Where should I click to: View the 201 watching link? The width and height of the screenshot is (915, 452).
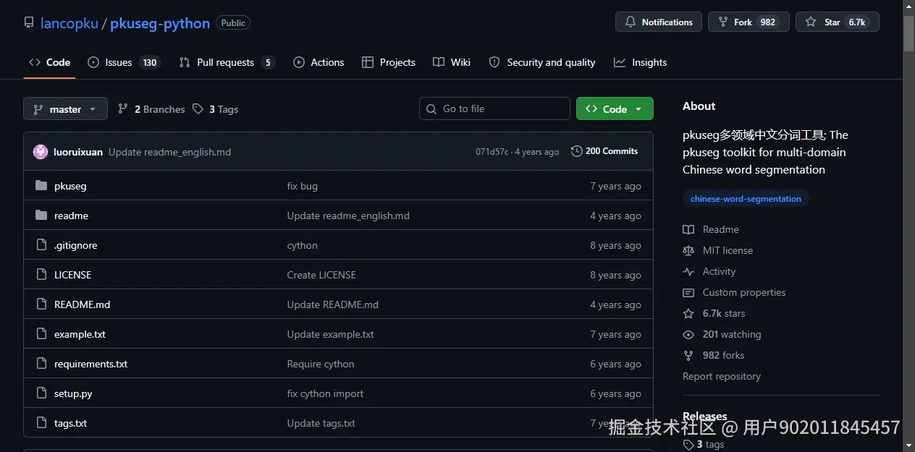coord(722,334)
